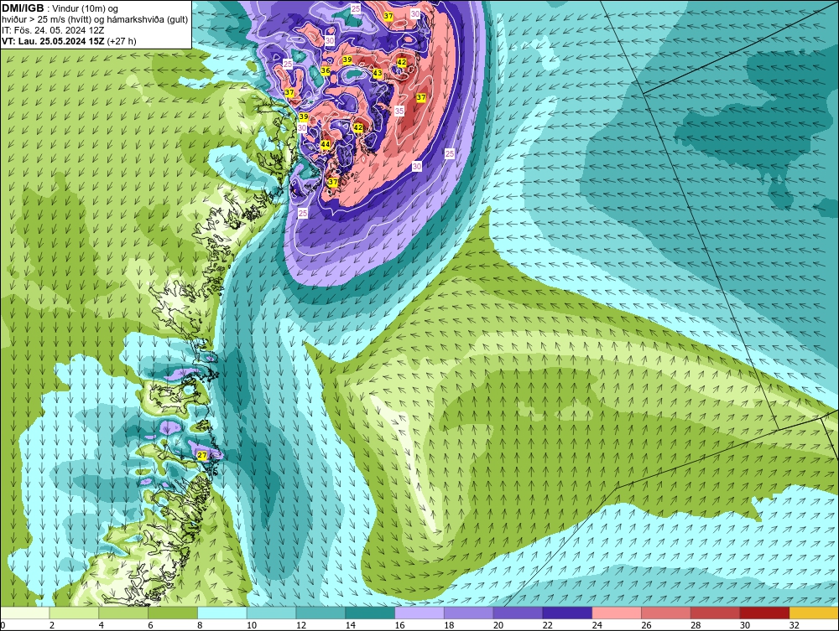Select the 6–8 m/s green legend swatch
Image resolution: width=839 pixels, height=631 pixels.
[x=173, y=613]
